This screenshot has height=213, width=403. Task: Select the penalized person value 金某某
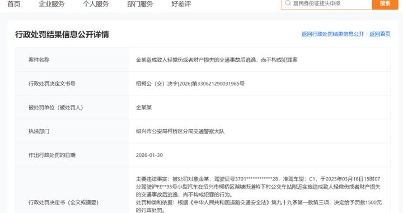tap(144, 108)
